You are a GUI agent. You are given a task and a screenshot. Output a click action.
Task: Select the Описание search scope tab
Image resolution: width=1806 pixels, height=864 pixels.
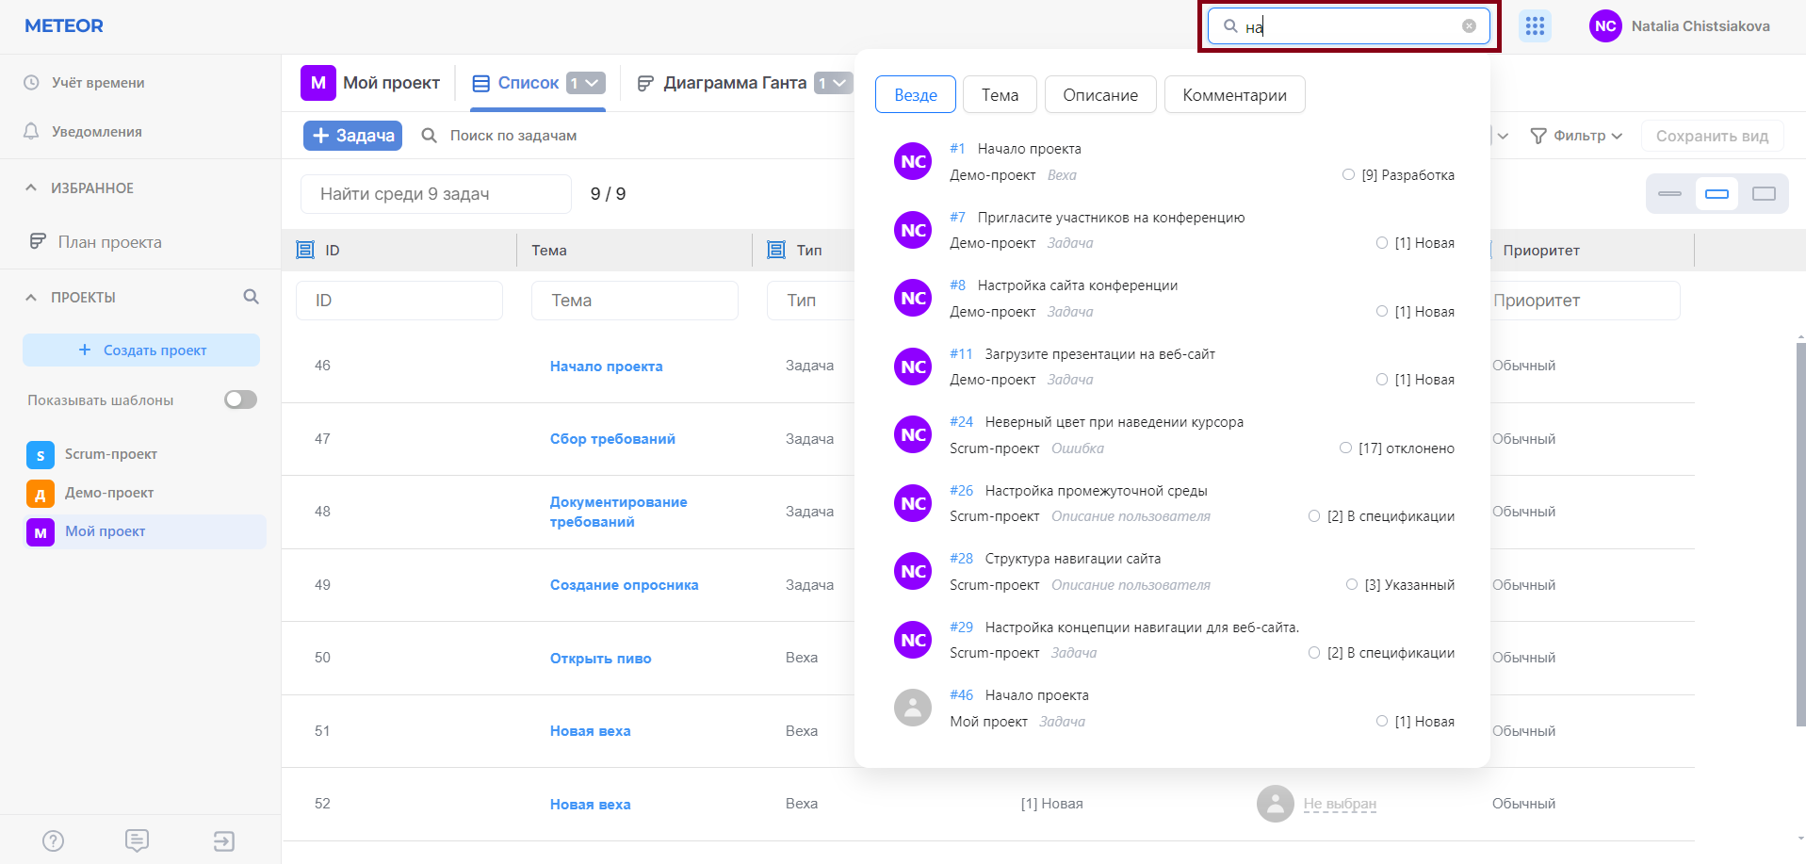click(x=1100, y=94)
